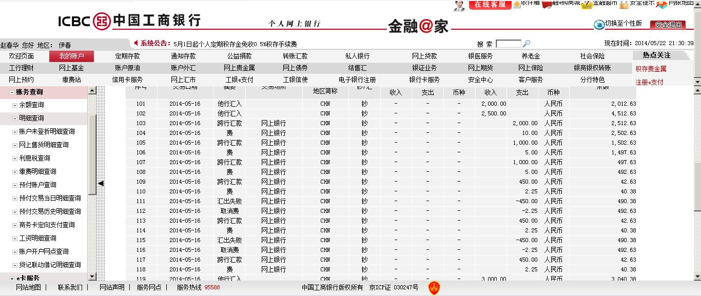This screenshot has height=296, width=701.
Task: Expand the e卡服务 tree section
Action: point(12,279)
